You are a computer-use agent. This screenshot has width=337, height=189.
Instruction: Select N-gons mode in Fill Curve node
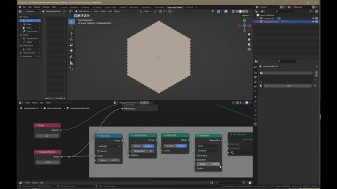[x=181, y=146]
